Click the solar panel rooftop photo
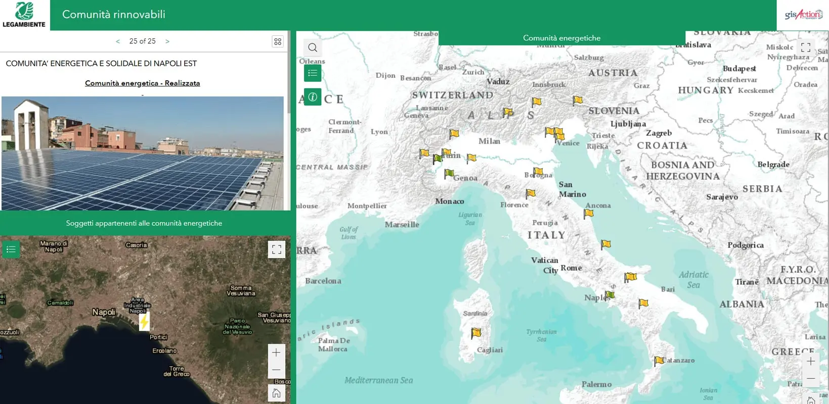The height and width of the screenshot is (404, 829). click(142, 153)
